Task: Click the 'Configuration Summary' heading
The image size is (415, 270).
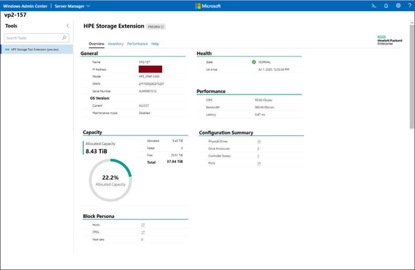Action: click(226, 133)
